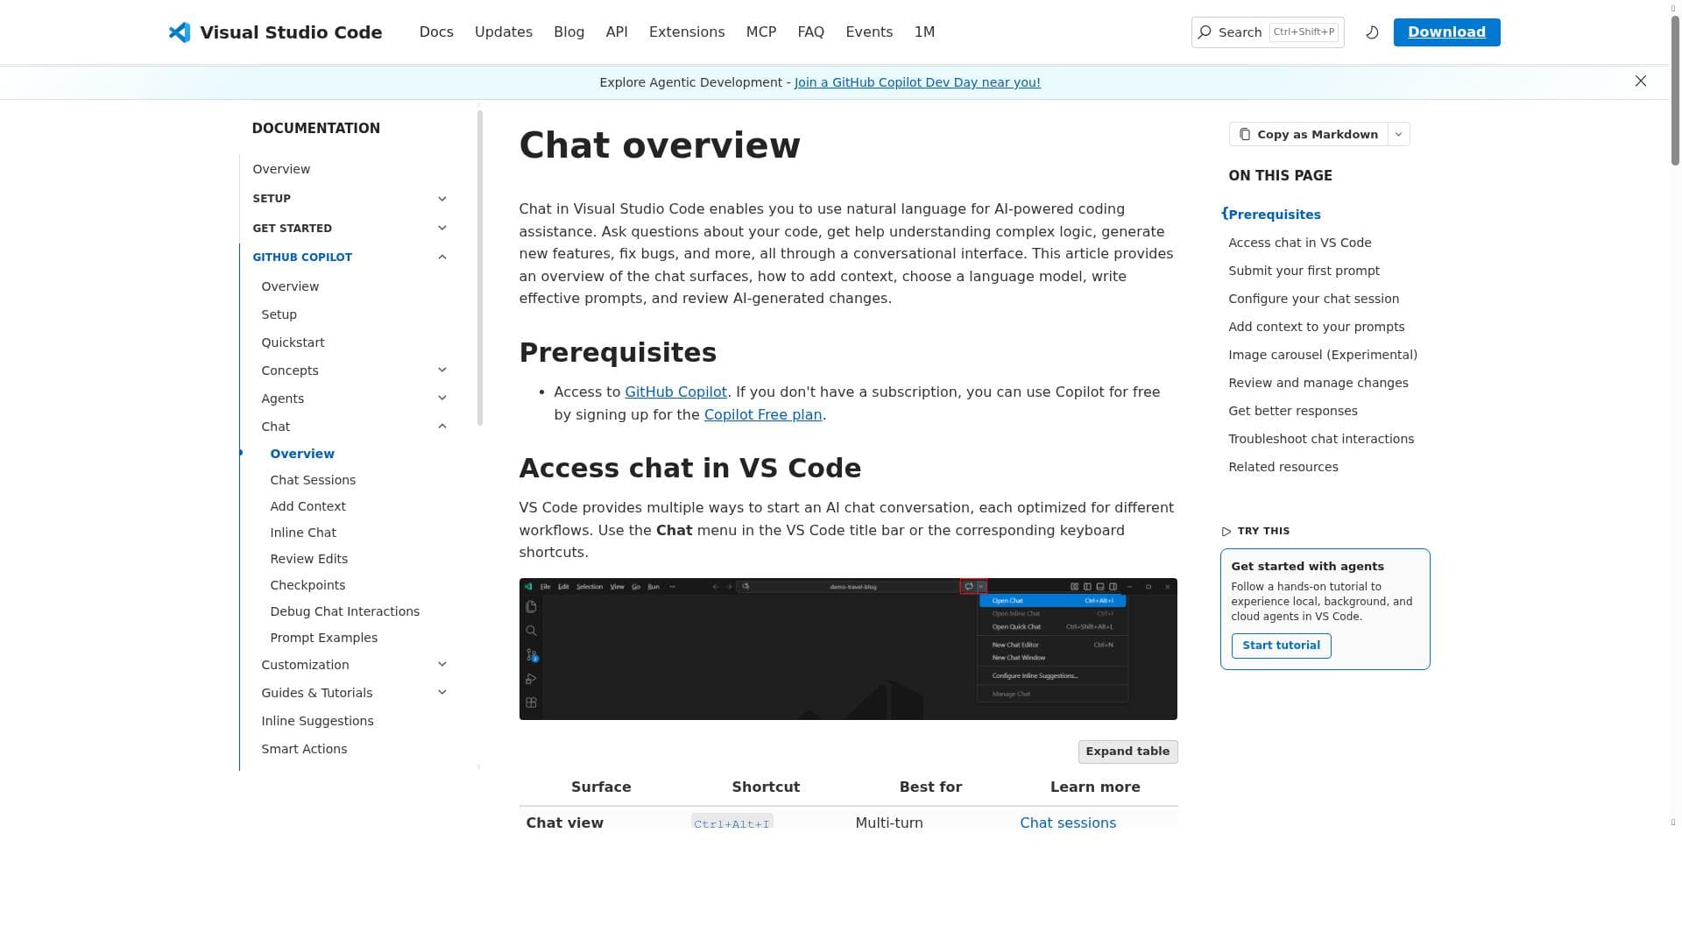Visit the Events nav link
This screenshot has height=946, width=1682.
(x=869, y=32)
